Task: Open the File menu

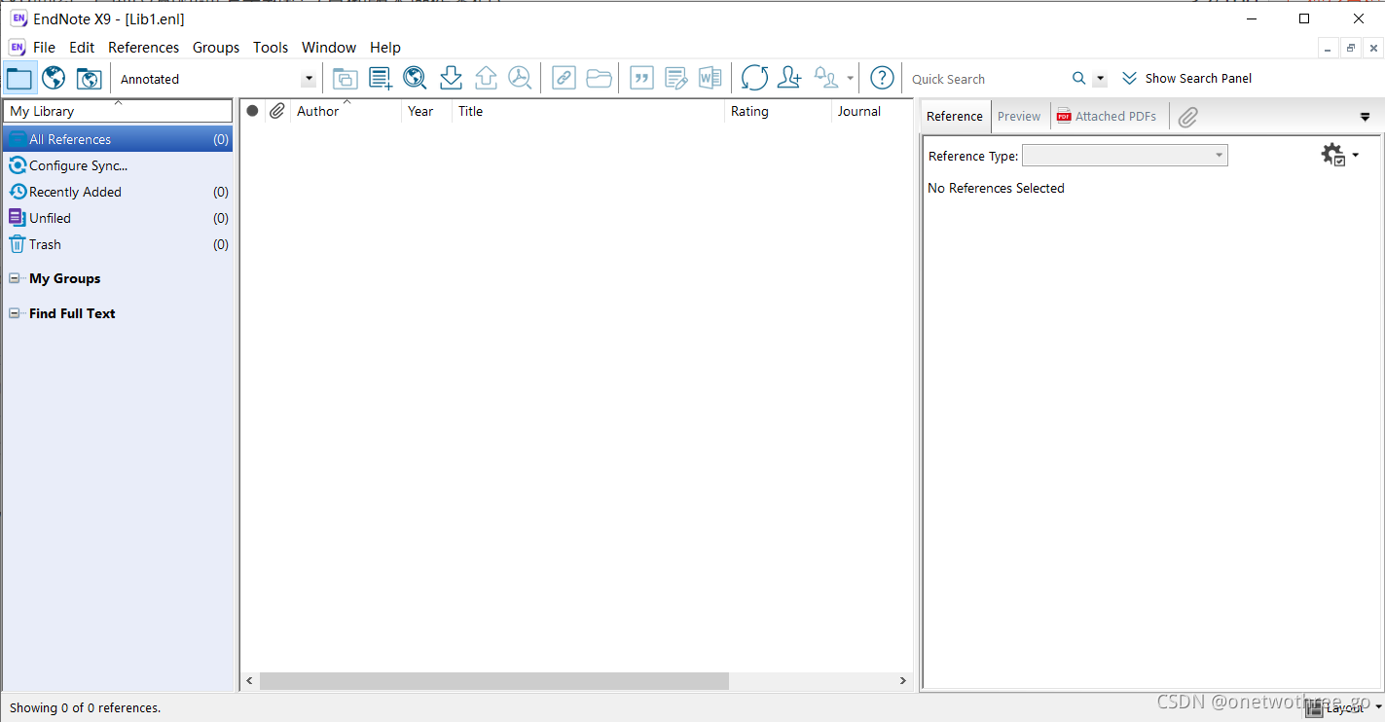Action: [44, 48]
